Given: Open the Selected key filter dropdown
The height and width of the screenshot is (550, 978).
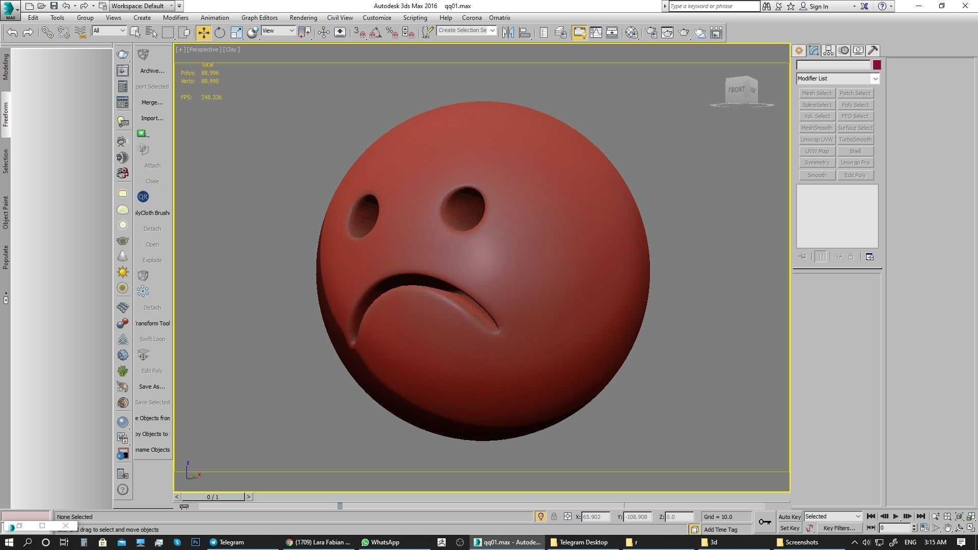Looking at the screenshot, I should coord(833,516).
